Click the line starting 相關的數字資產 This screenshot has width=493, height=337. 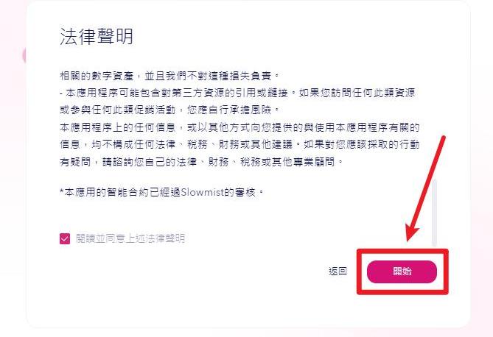pyautogui.click(x=169, y=76)
